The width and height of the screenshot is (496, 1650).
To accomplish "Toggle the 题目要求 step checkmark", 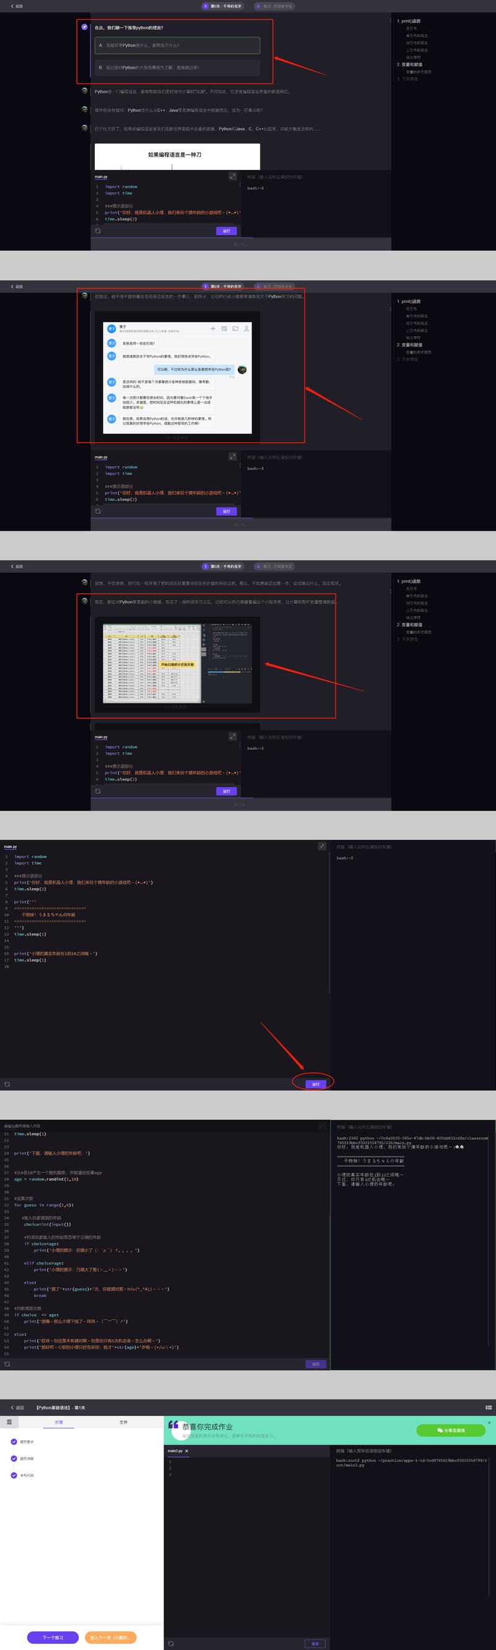I will tap(14, 1442).
